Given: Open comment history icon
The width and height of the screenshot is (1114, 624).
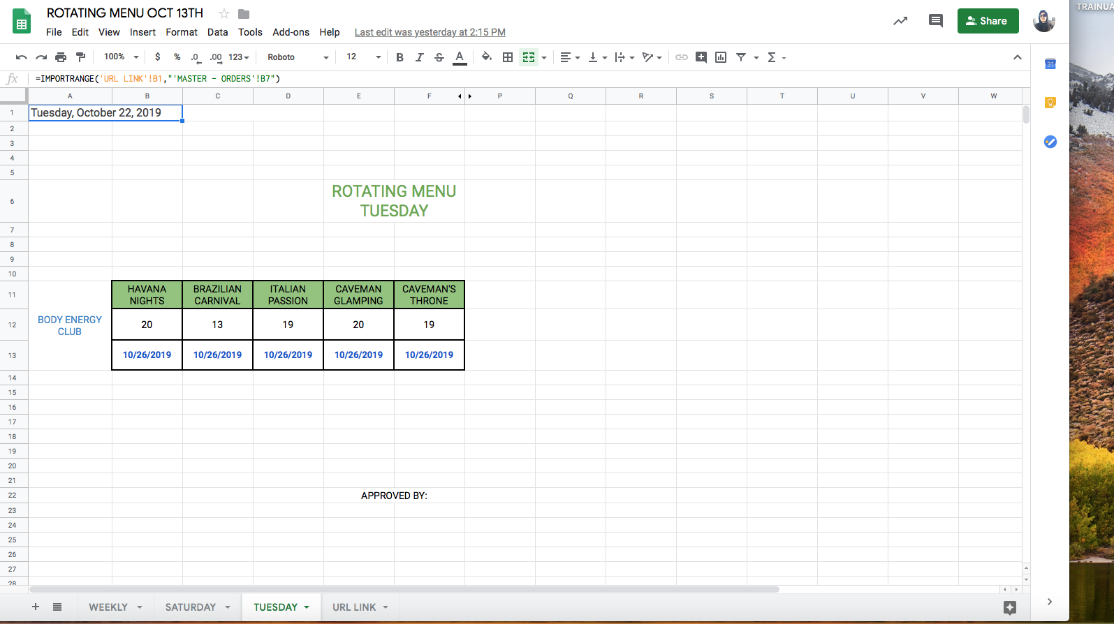Looking at the screenshot, I should coord(935,21).
